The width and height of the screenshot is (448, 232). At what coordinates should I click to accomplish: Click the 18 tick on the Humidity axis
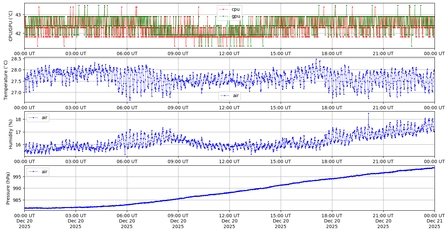(18, 119)
